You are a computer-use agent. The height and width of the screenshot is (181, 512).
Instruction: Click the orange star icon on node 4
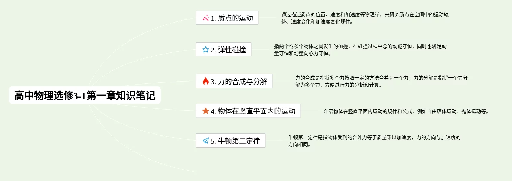(206, 111)
